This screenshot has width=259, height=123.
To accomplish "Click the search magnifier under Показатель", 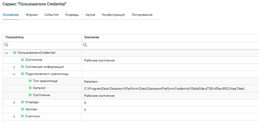I will (x=6, y=45).
